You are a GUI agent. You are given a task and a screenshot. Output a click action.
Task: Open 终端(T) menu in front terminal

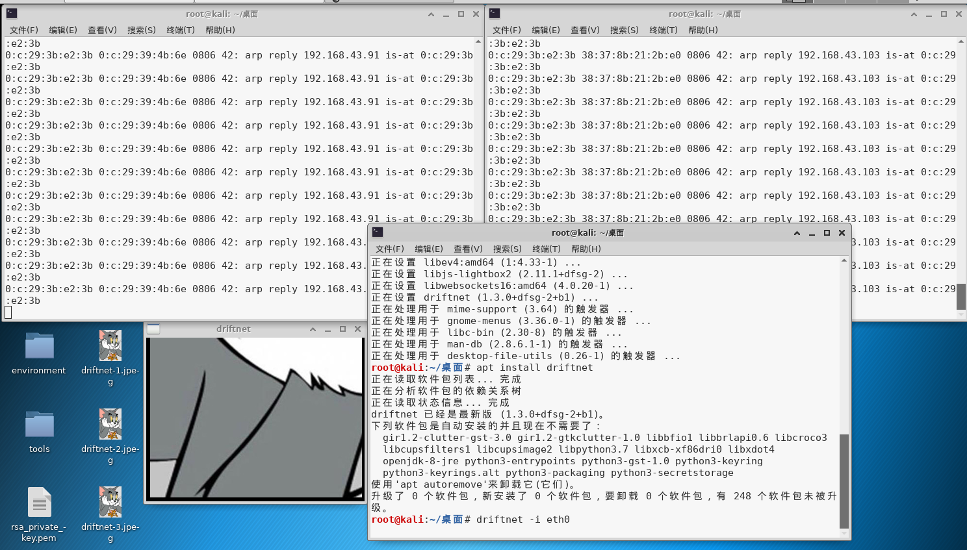[x=547, y=249]
